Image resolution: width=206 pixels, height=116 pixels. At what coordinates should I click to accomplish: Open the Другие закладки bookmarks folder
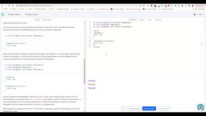pos(199,9)
